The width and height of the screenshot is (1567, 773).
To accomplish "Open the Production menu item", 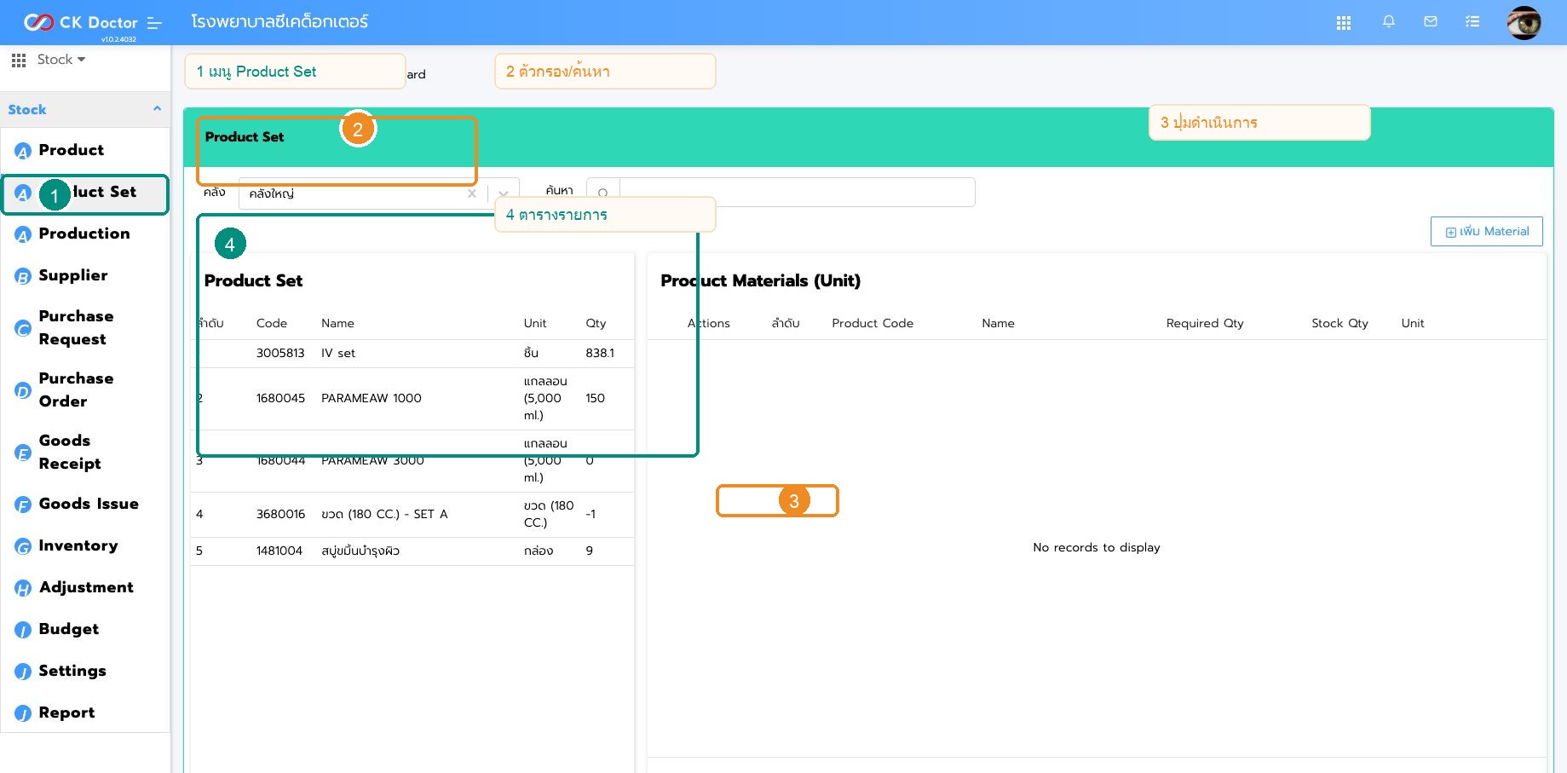I will point(85,234).
